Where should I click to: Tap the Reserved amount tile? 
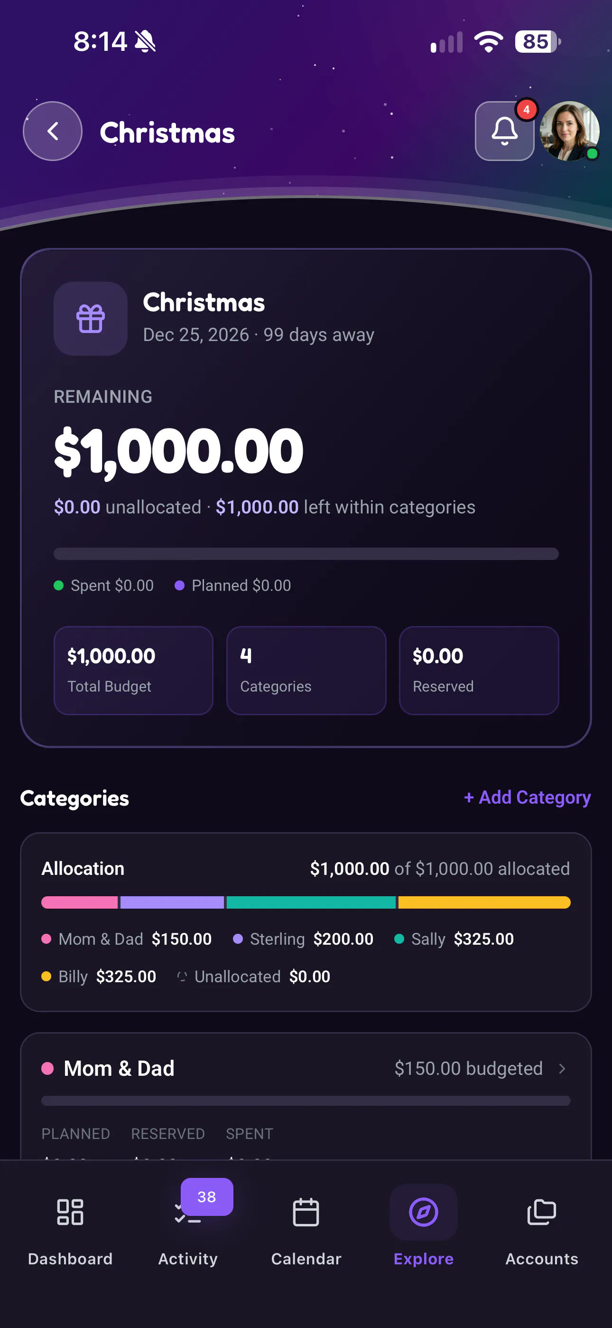479,670
